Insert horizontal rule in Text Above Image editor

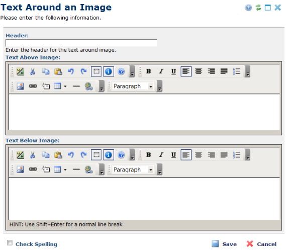[76, 86]
